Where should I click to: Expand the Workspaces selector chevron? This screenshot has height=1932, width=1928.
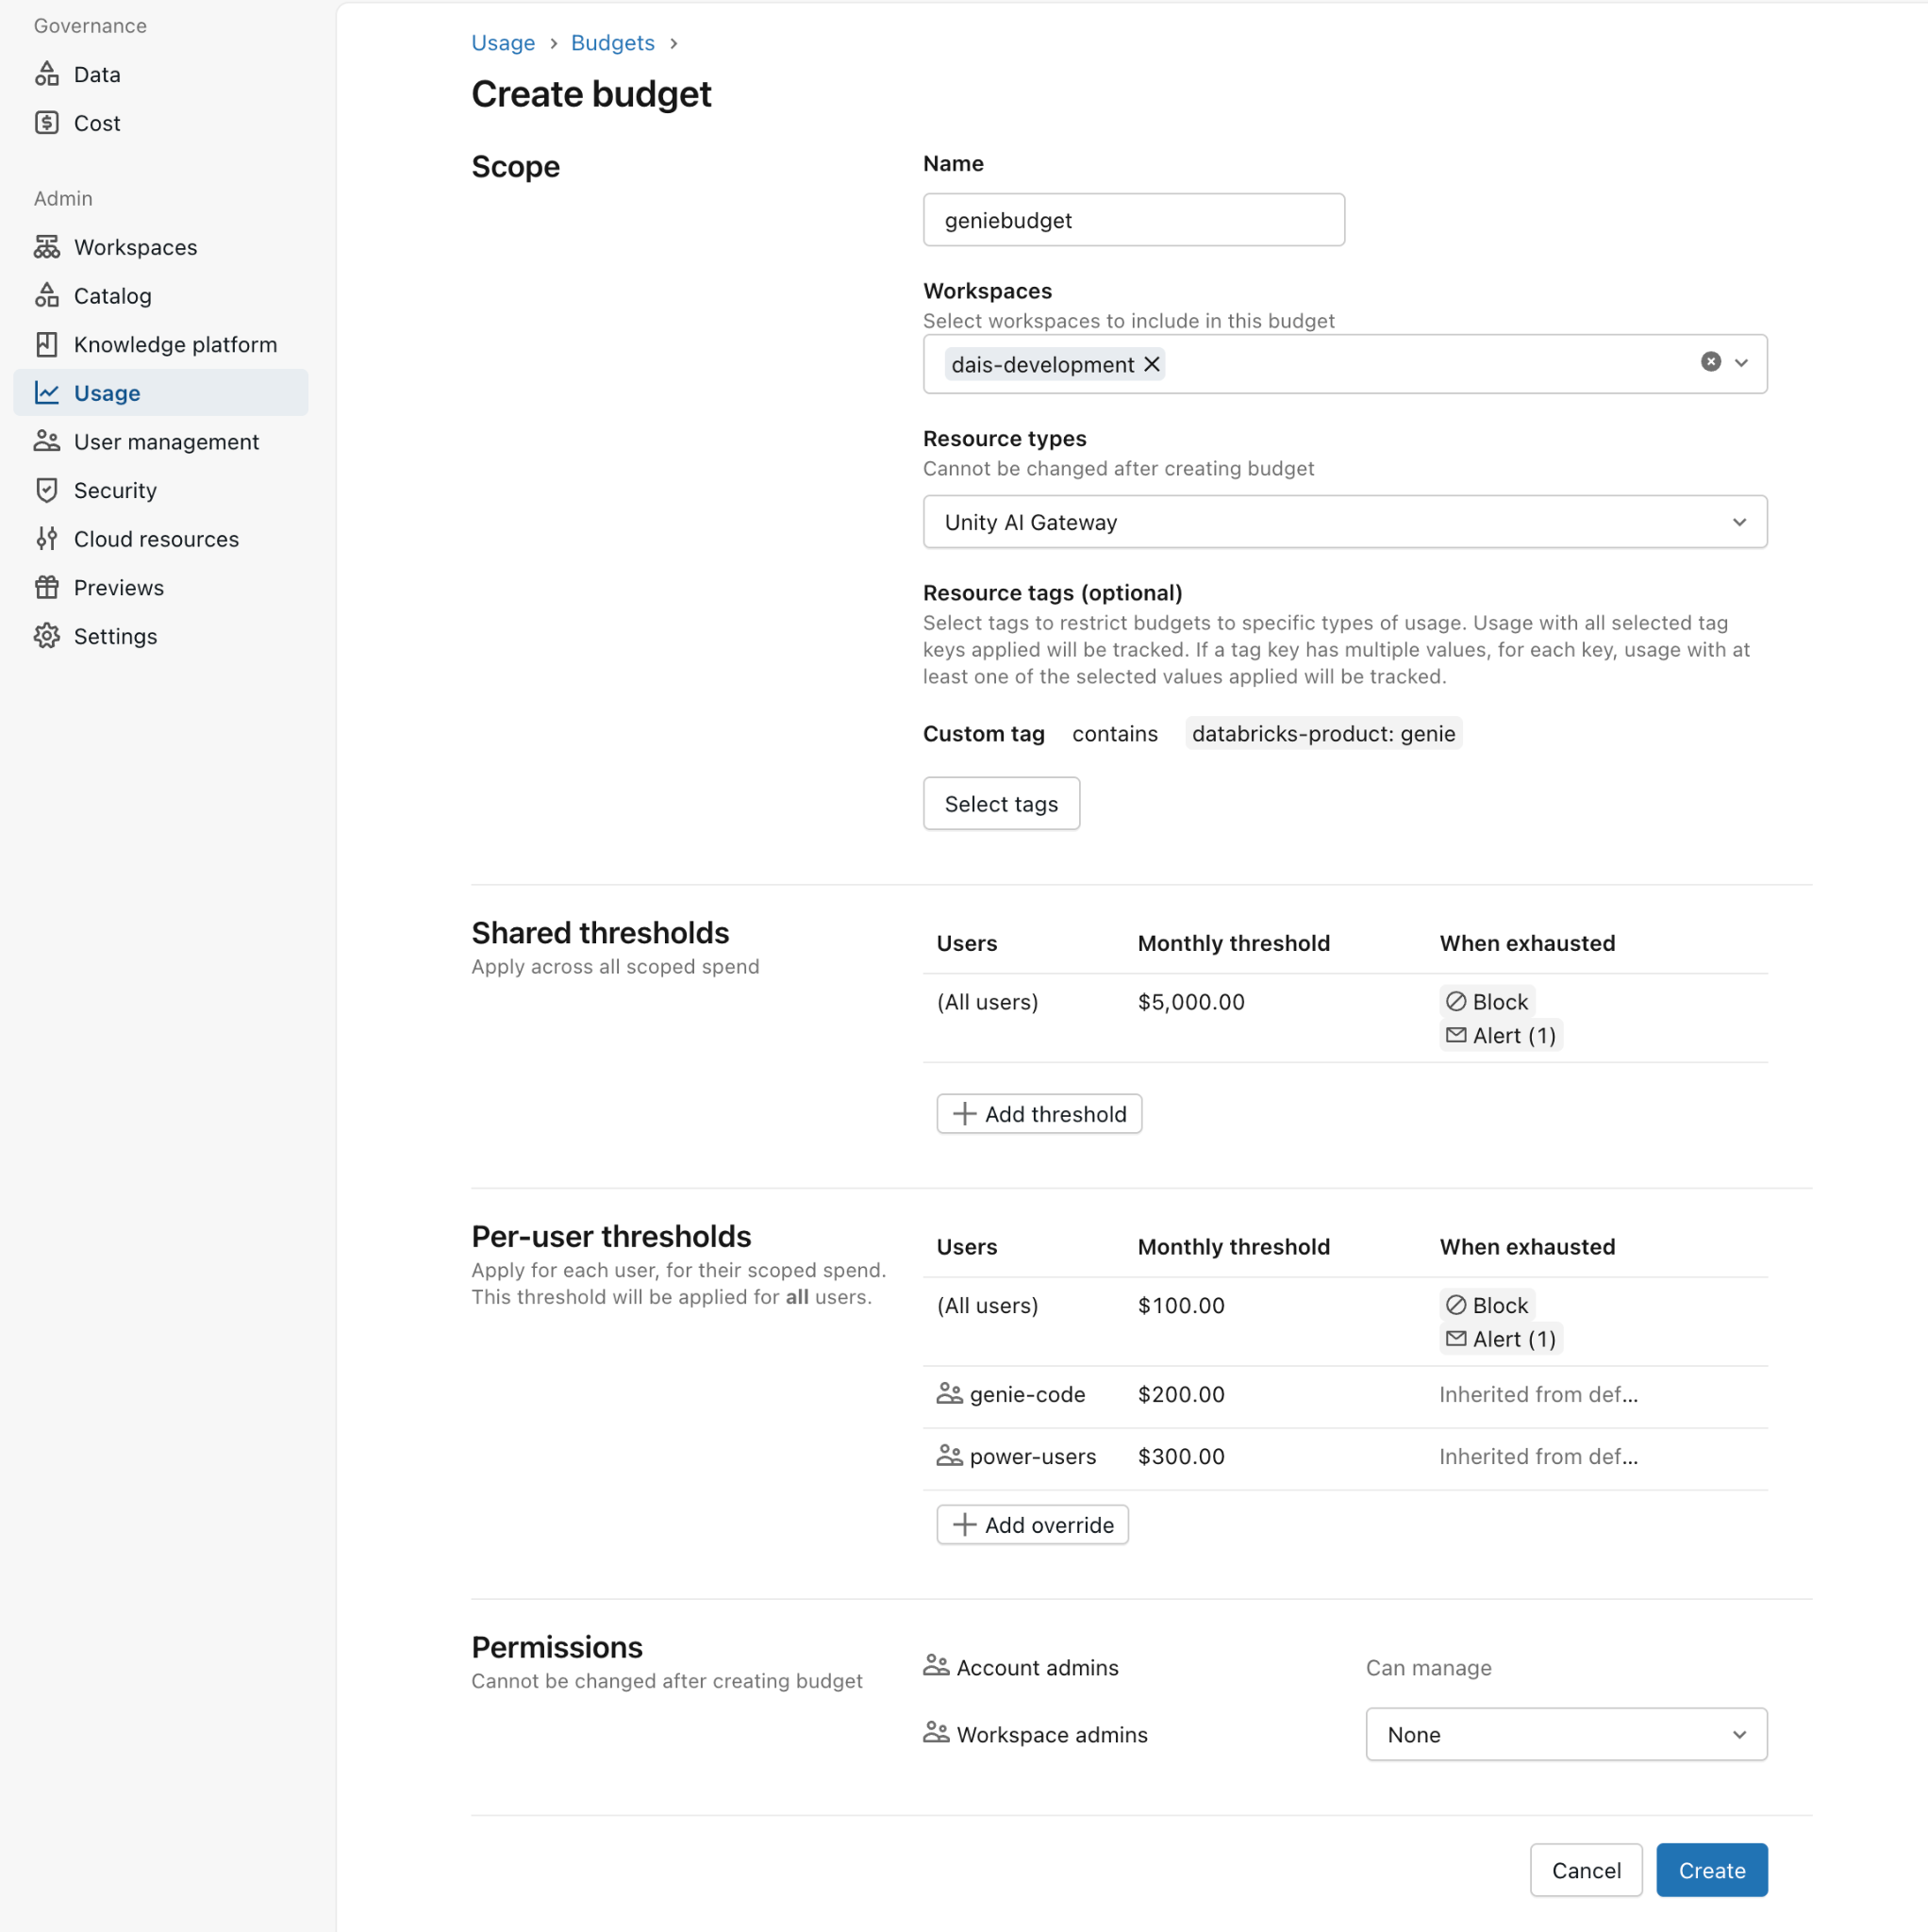(1741, 363)
